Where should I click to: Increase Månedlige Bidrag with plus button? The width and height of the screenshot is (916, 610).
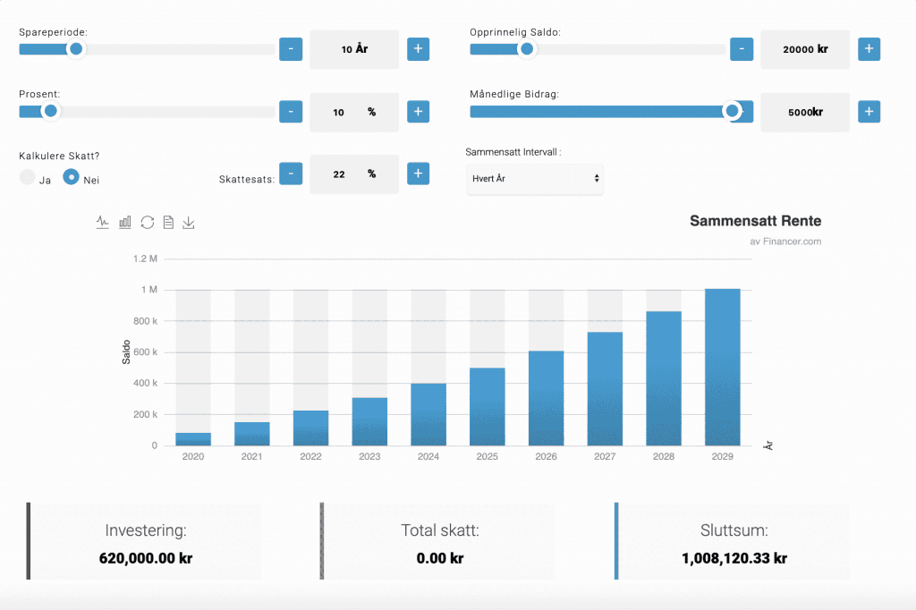point(869,112)
